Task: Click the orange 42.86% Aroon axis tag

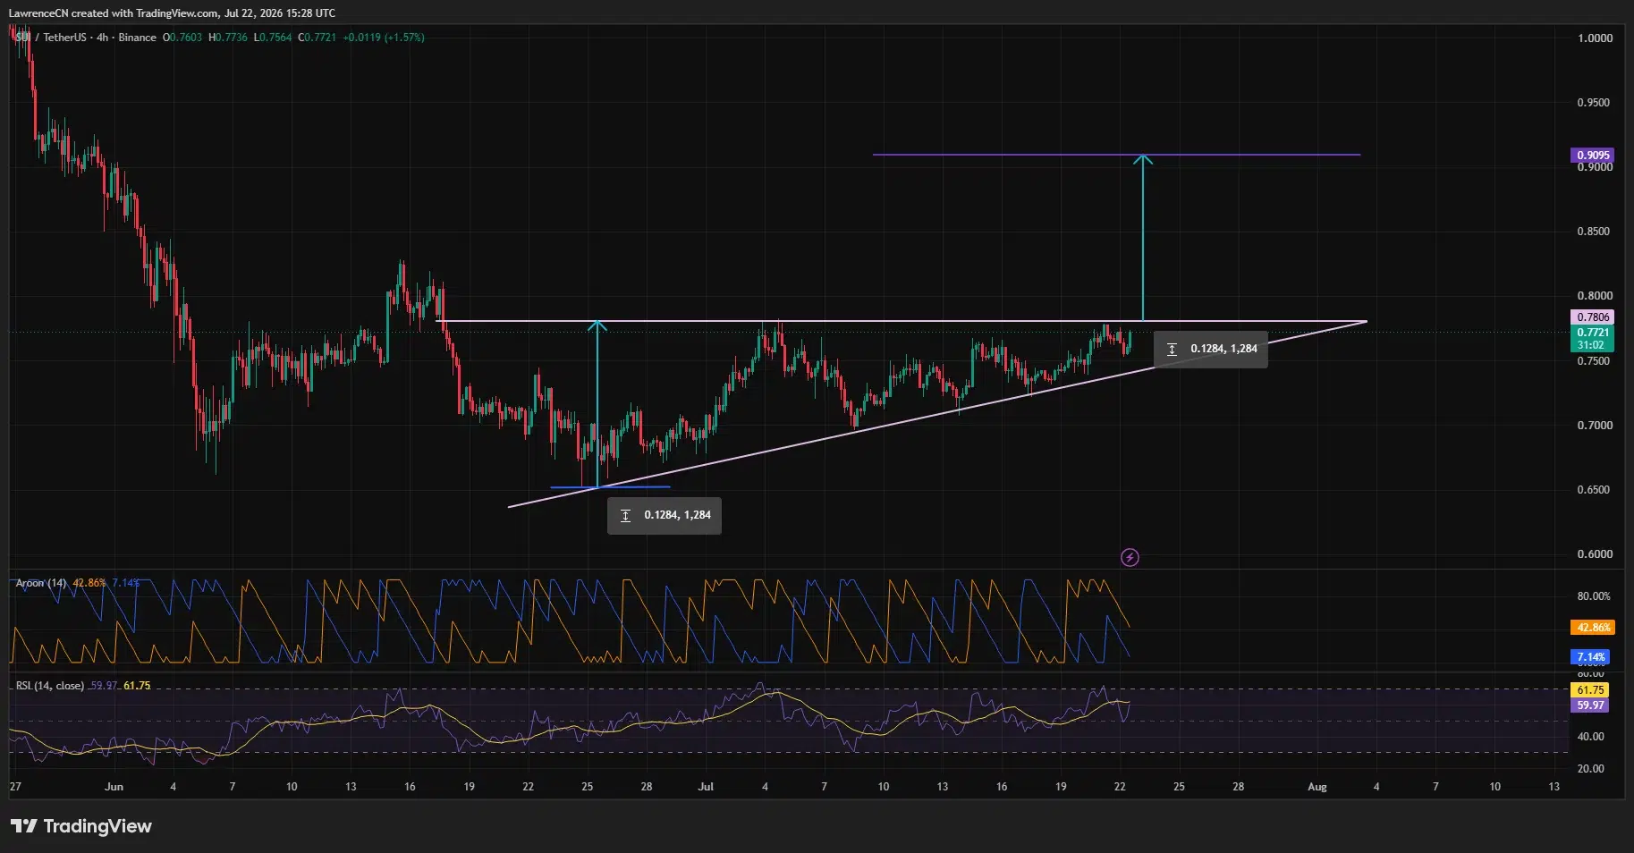Action: pyautogui.click(x=1593, y=628)
